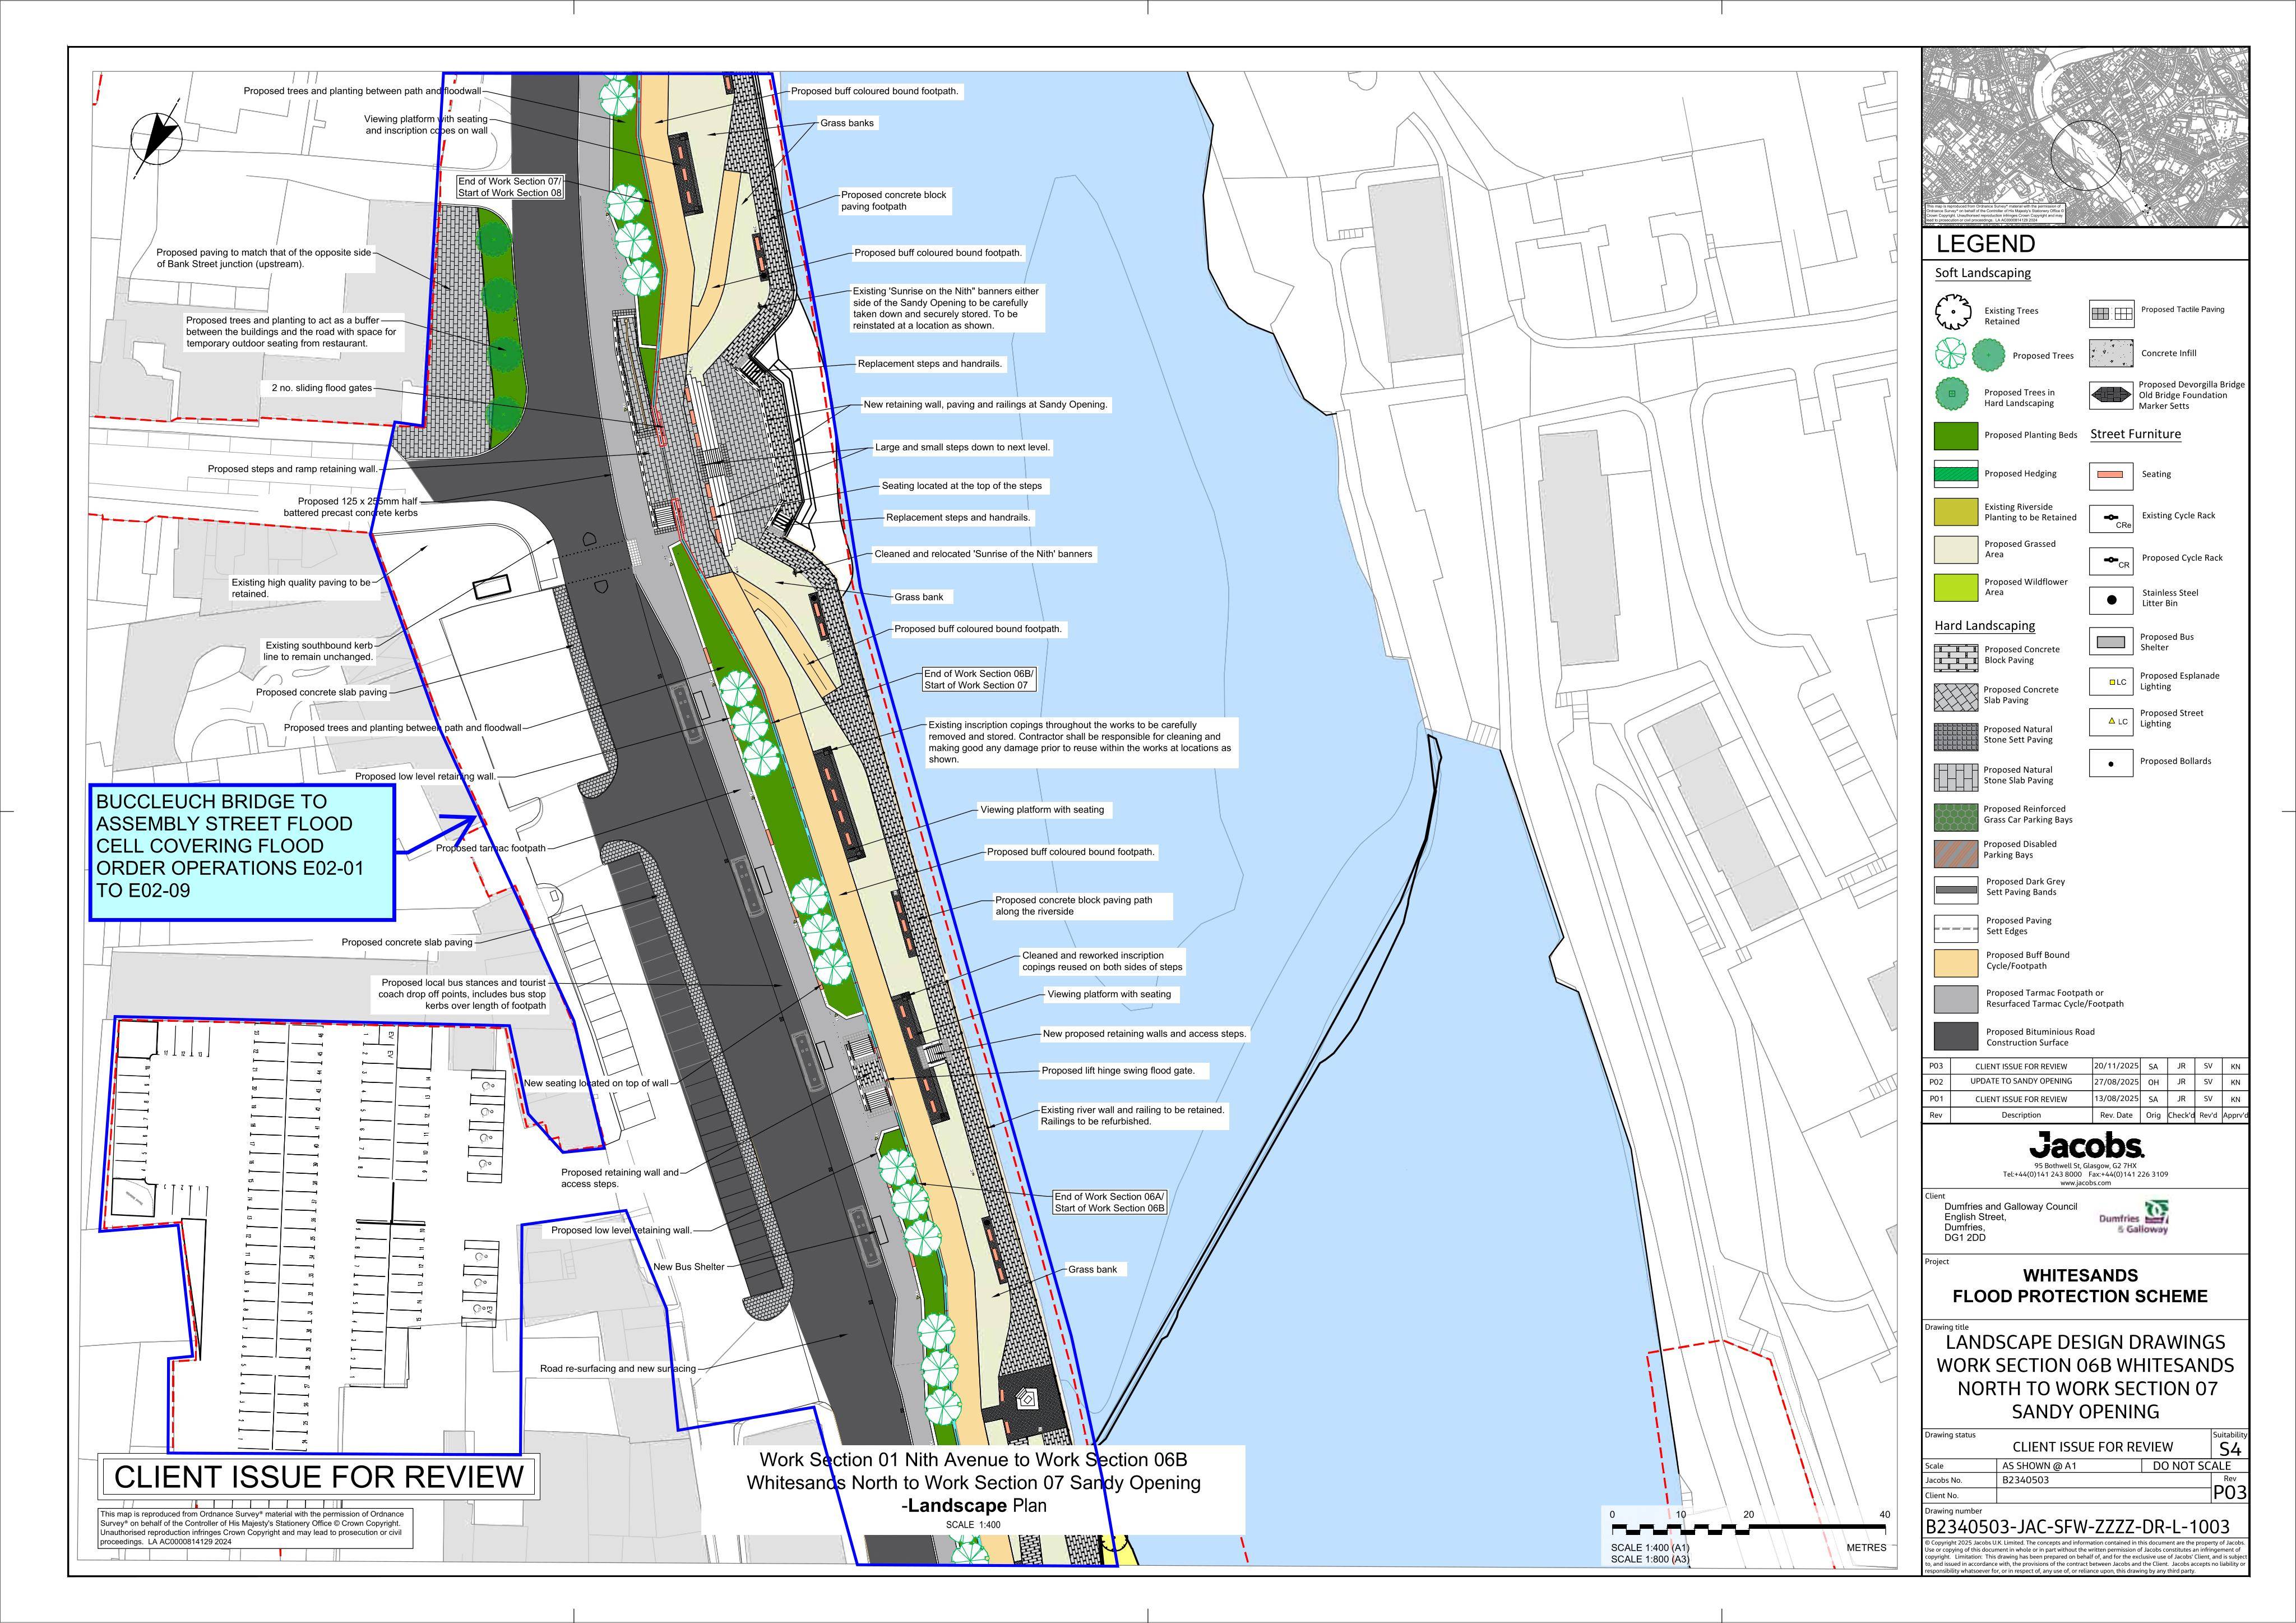2296x1623 pixels.
Task: Click drawing number B2340503-JAC-SFW-ZZZZ-DR-L-1003
Action: point(2077,1526)
